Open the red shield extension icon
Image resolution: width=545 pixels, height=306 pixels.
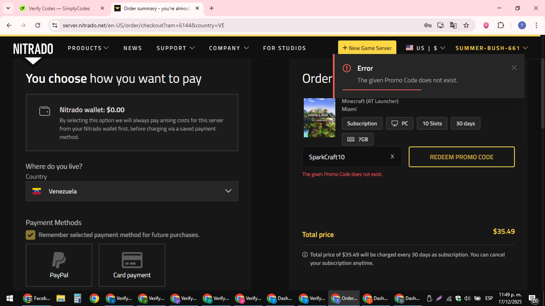tap(486, 25)
